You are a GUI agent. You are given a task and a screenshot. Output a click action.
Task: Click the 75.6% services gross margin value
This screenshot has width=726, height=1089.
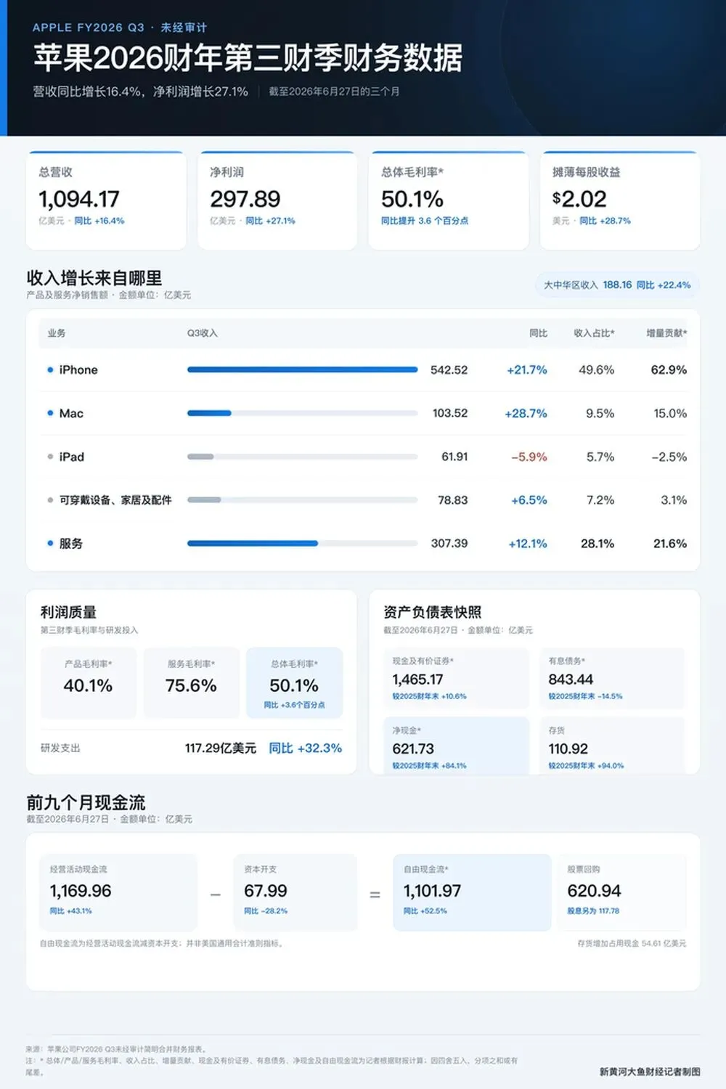pyautogui.click(x=191, y=685)
